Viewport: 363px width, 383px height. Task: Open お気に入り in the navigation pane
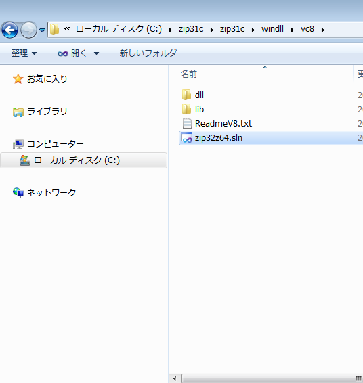point(47,78)
